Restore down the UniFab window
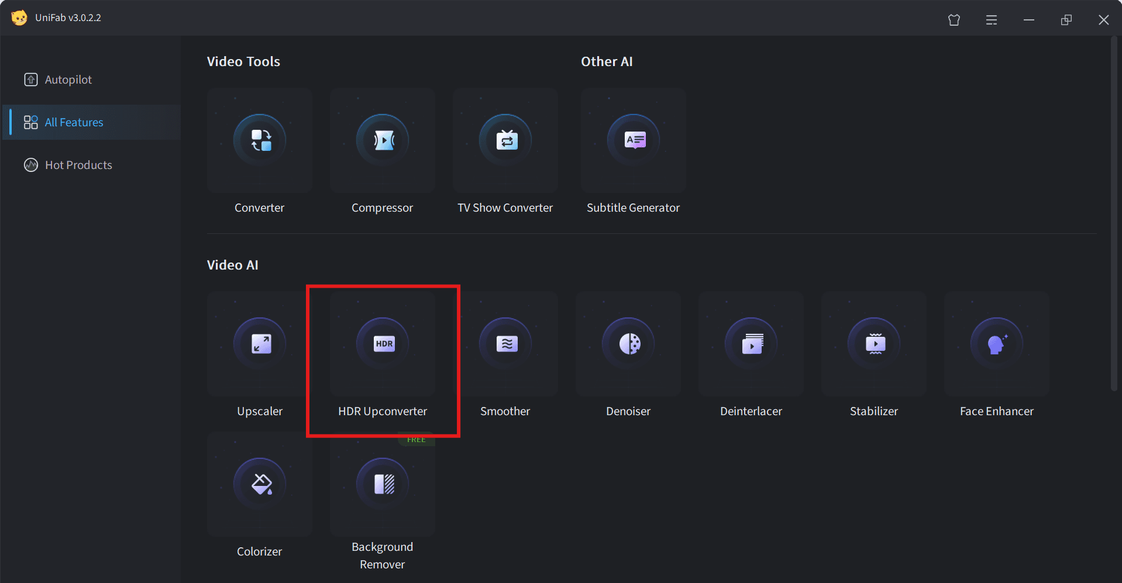1122x583 pixels. point(1066,20)
